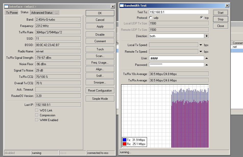Click the Interface window title icon

[6, 7]
